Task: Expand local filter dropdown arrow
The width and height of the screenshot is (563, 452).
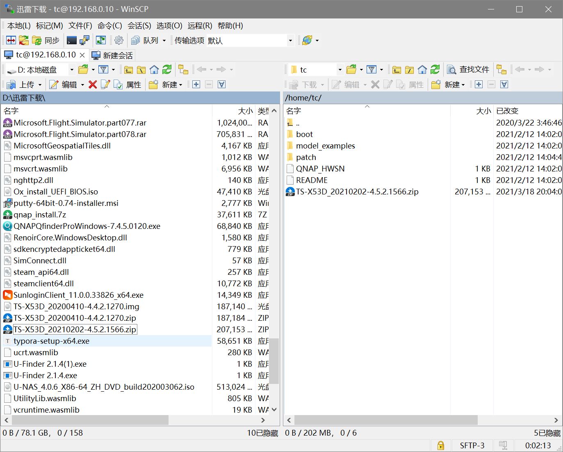Action: pyautogui.click(x=113, y=69)
